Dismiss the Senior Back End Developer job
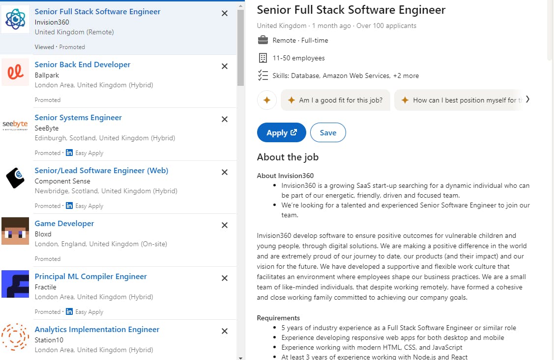Viewport: 554px width, 360px height. pos(224,66)
